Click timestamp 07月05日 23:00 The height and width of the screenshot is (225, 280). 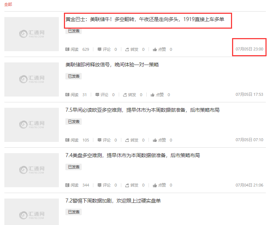[249, 49]
